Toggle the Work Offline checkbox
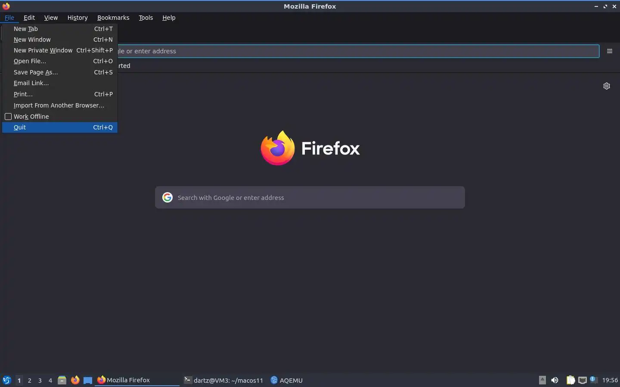 (8, 117)
